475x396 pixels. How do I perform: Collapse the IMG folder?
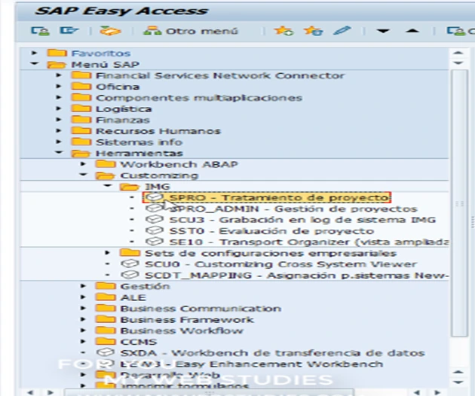(108, 186)
